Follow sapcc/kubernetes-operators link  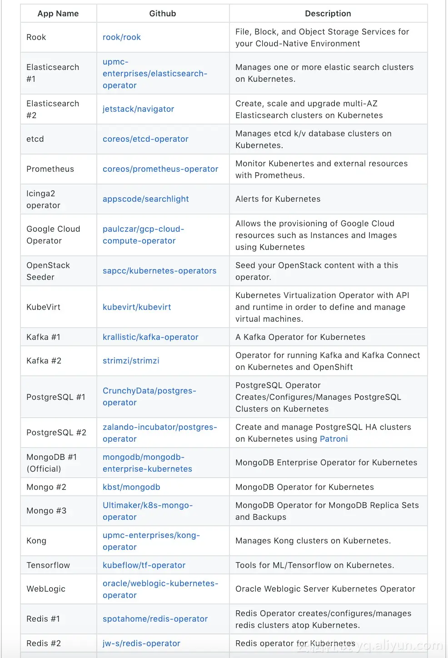point(159,271)
